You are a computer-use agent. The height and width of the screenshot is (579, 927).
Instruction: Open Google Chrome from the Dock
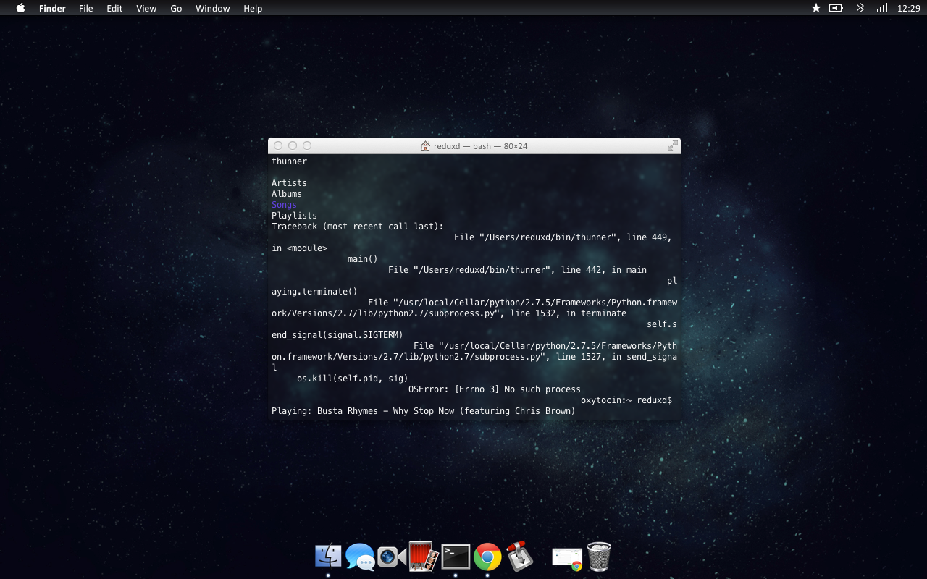[x=487, y=557]
